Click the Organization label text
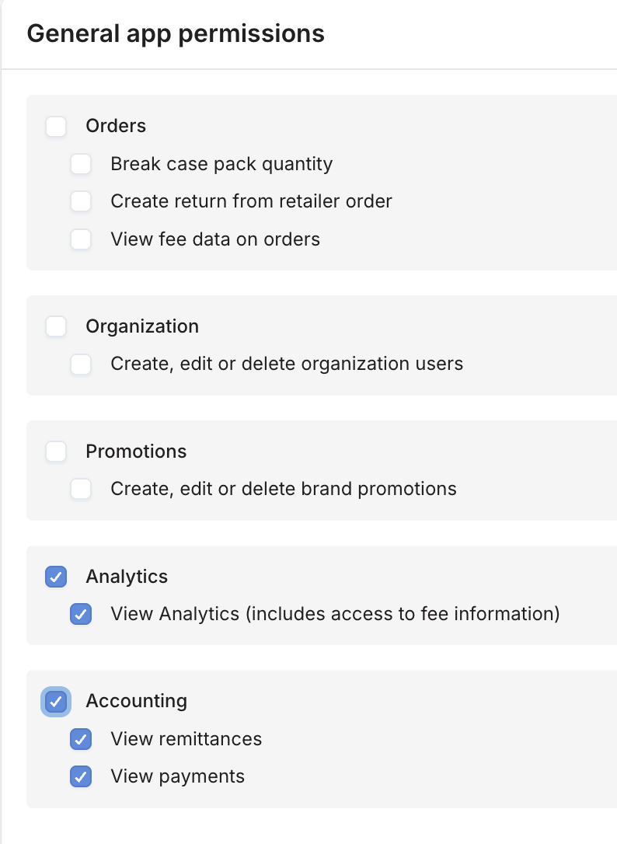Image resolution: width=617 pixels, height=844 pixels. [142, 326]
